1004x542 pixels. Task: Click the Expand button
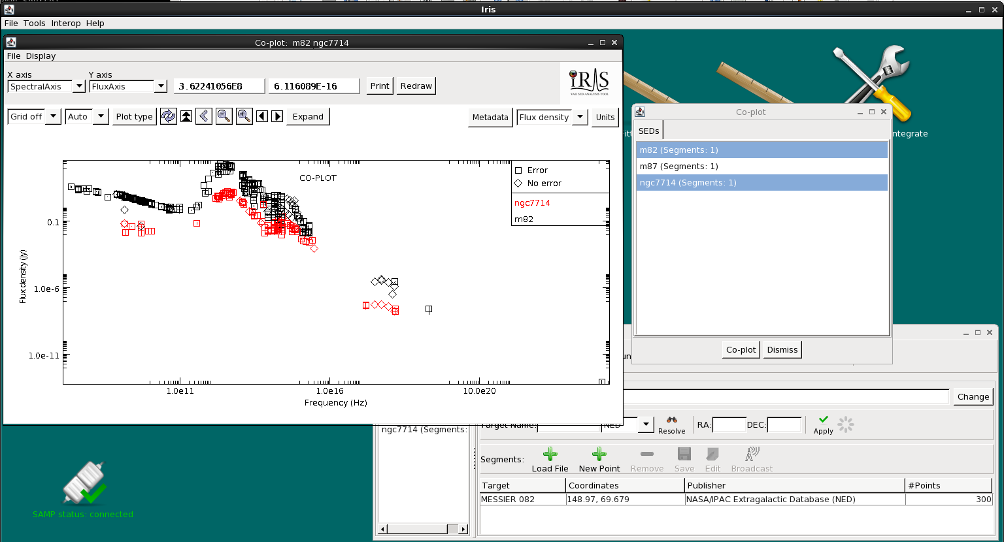[x=308, y=116]
